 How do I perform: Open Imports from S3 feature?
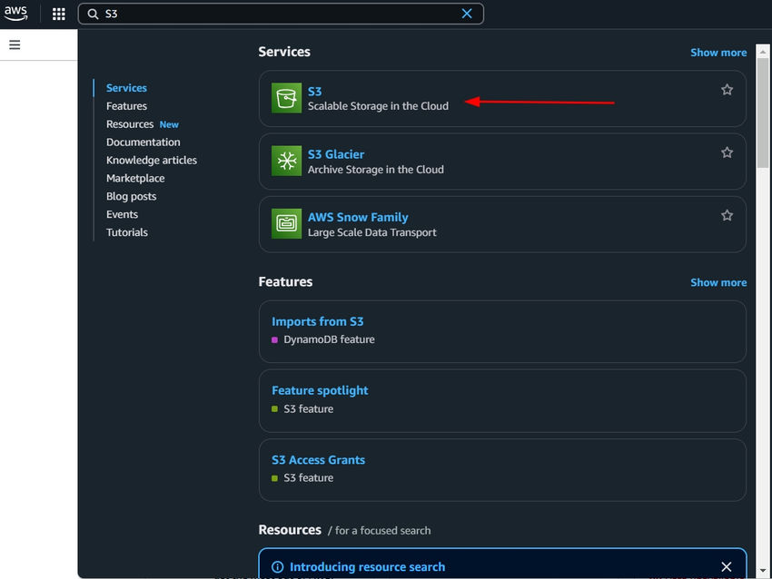click(318, 322)
